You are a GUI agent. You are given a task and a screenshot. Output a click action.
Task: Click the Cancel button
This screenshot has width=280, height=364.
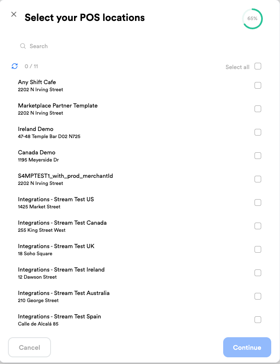(x=29, y=347)
